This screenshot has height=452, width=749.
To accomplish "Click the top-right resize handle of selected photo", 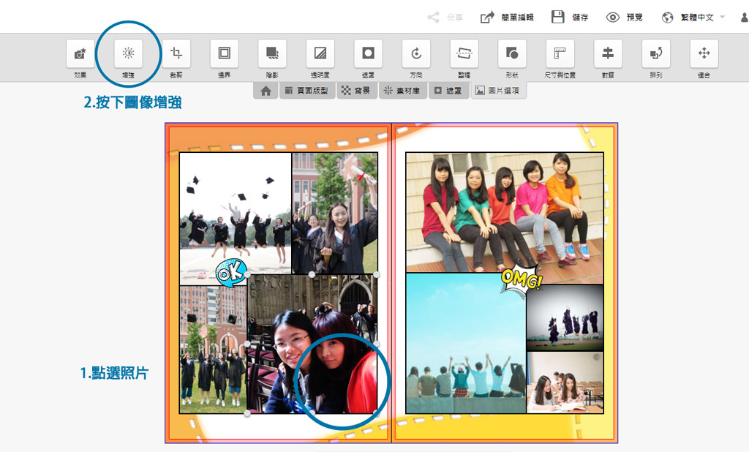I will 377,275.
